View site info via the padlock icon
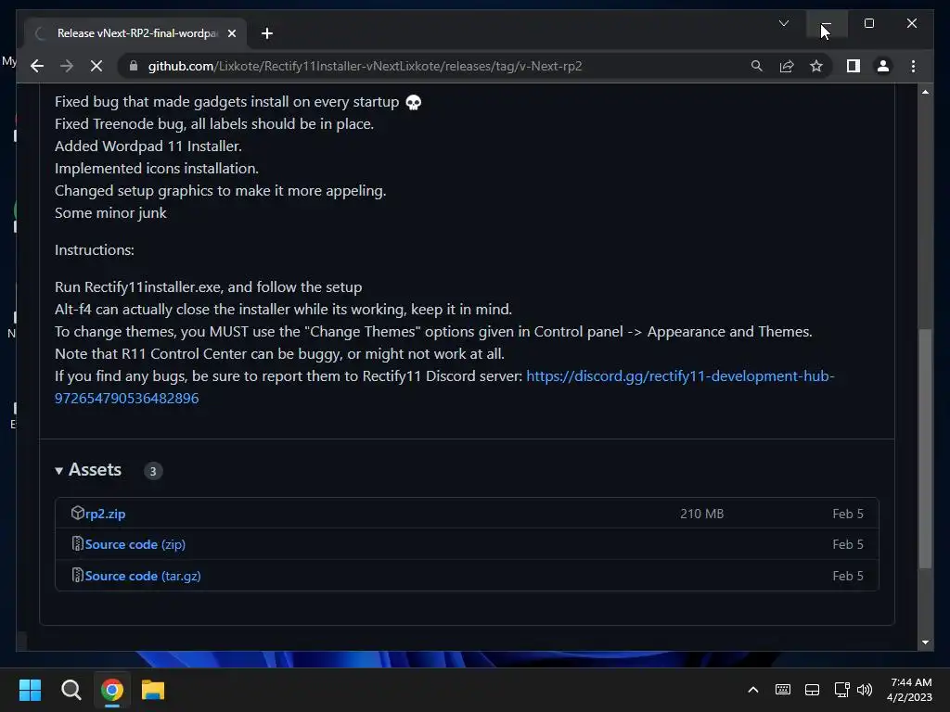This screenshot has height=712, width=950. pos(134,66)
